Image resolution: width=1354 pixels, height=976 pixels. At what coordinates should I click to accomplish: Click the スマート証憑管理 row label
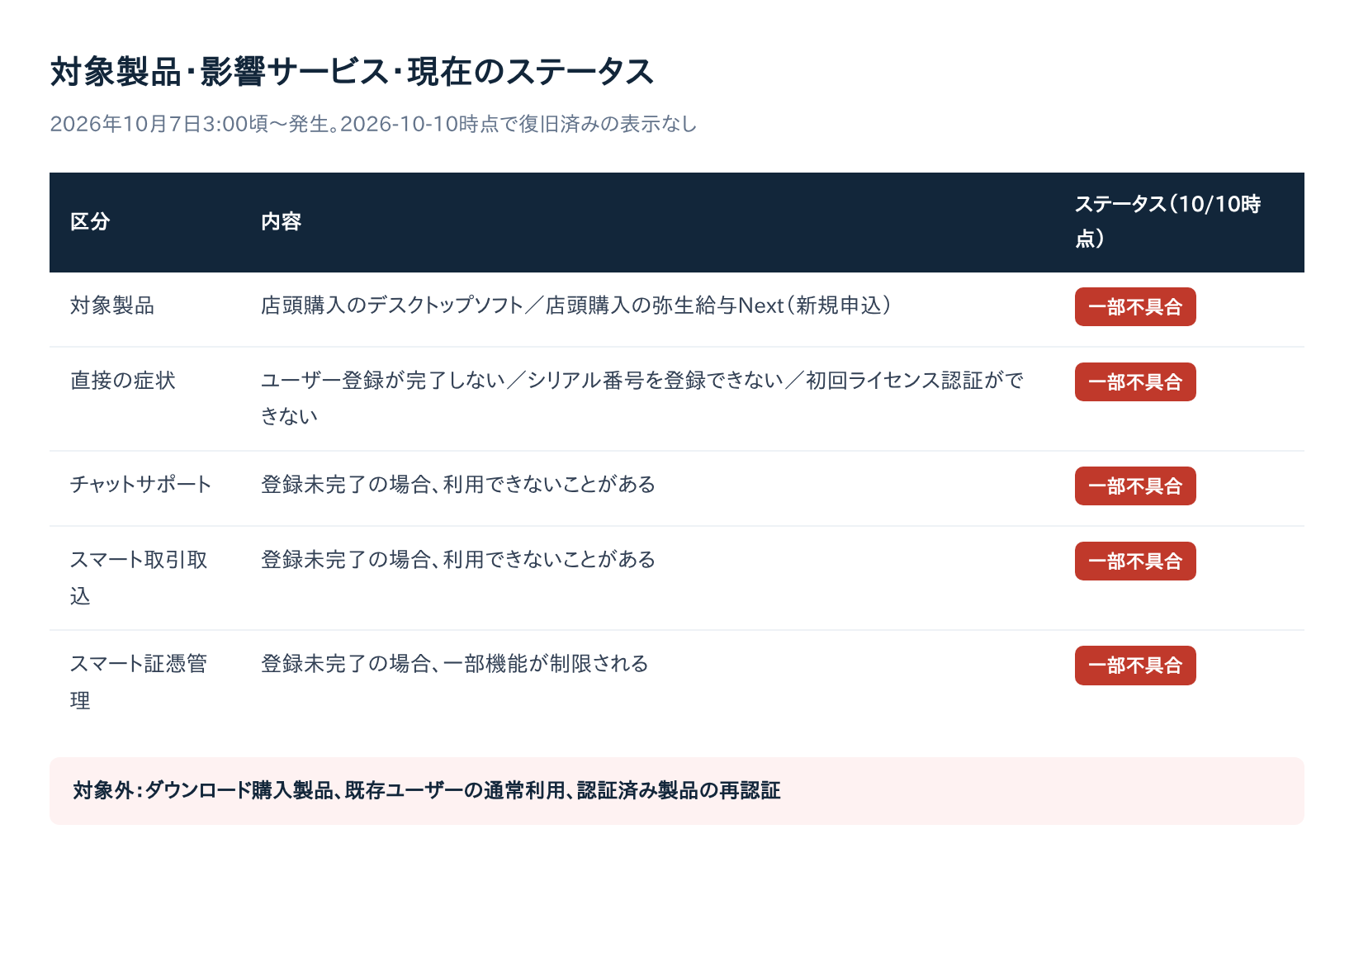point(139,682)
